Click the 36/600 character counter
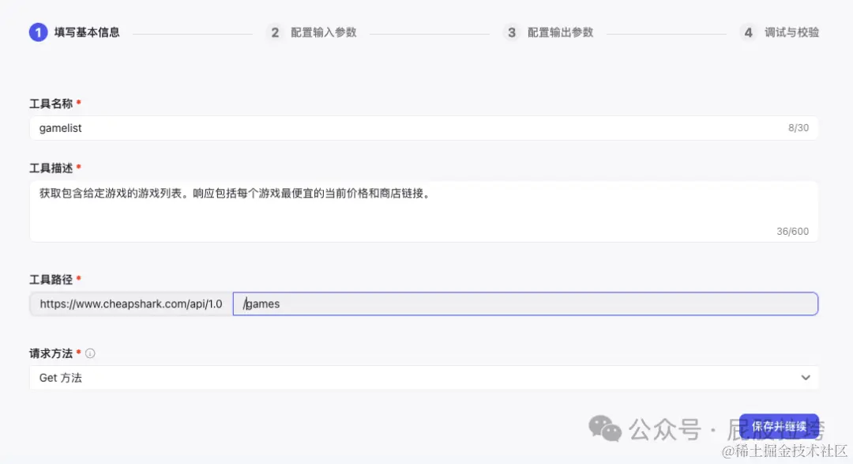The height and width of the screenshot is (464, 853). pos(793,231)
